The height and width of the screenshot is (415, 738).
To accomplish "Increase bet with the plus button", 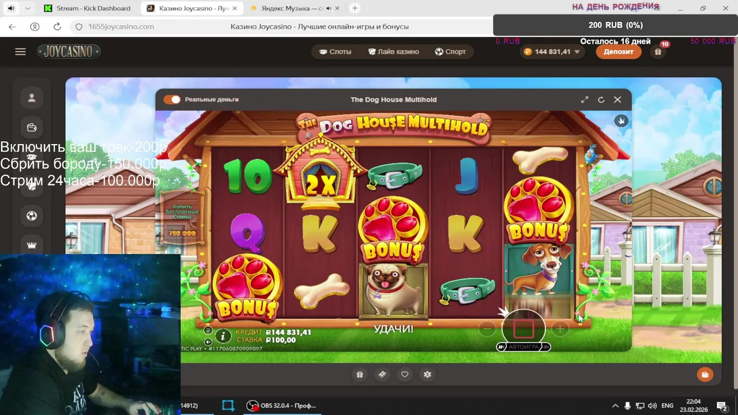I will (560, 329).
